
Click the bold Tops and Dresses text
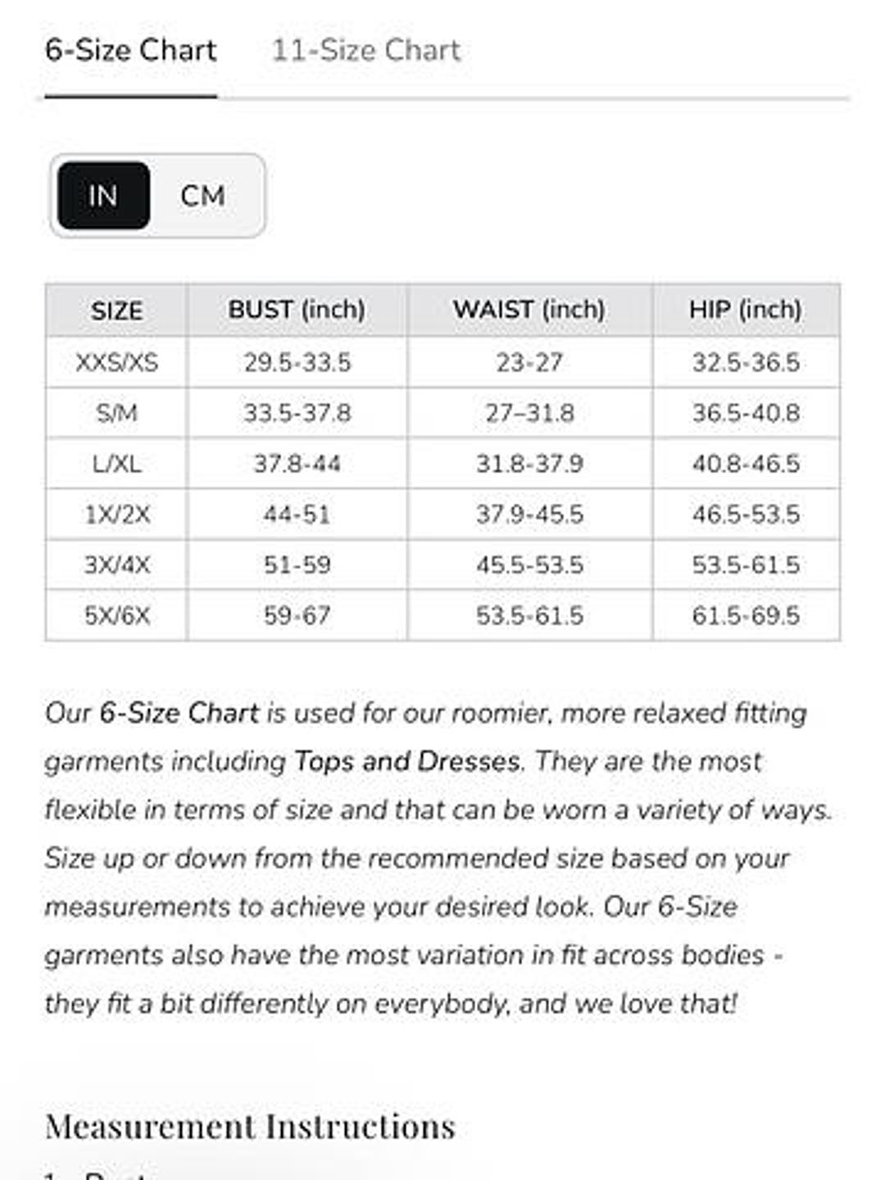click(407, 761)
